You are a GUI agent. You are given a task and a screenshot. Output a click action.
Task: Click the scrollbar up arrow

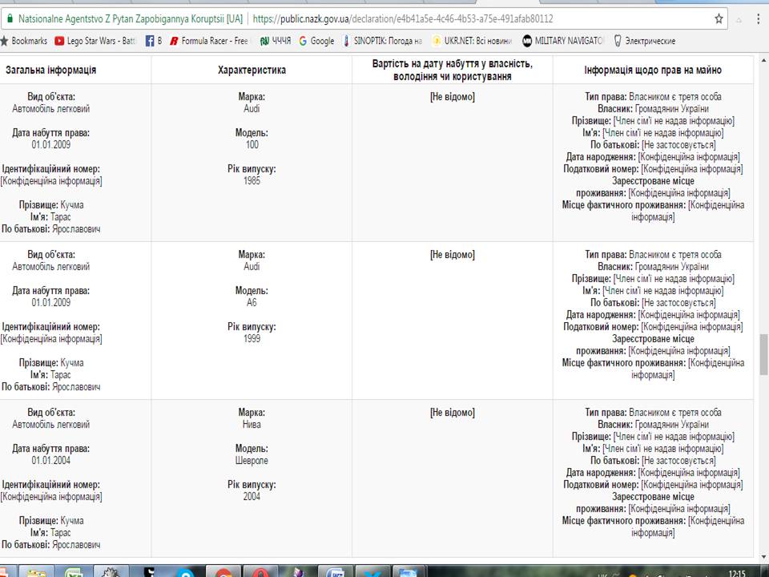click(x=763, y=63)
